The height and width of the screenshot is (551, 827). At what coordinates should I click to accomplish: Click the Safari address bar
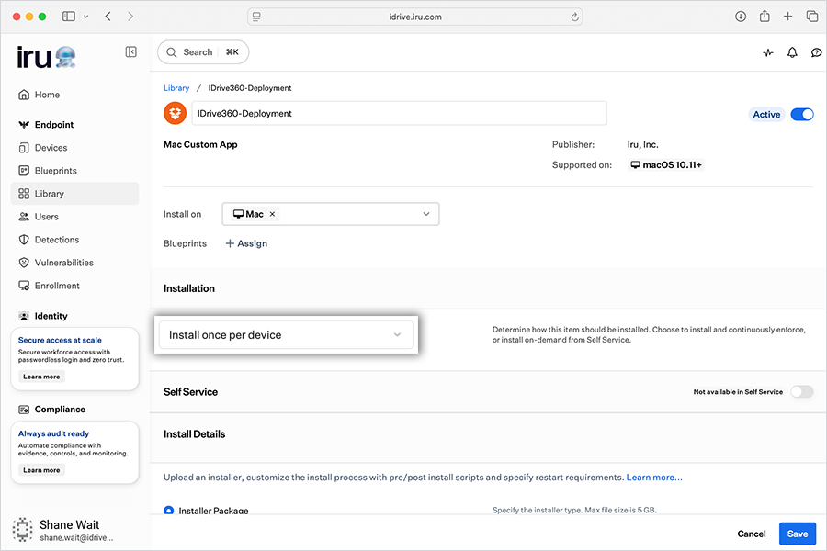(x=415, y=17)
